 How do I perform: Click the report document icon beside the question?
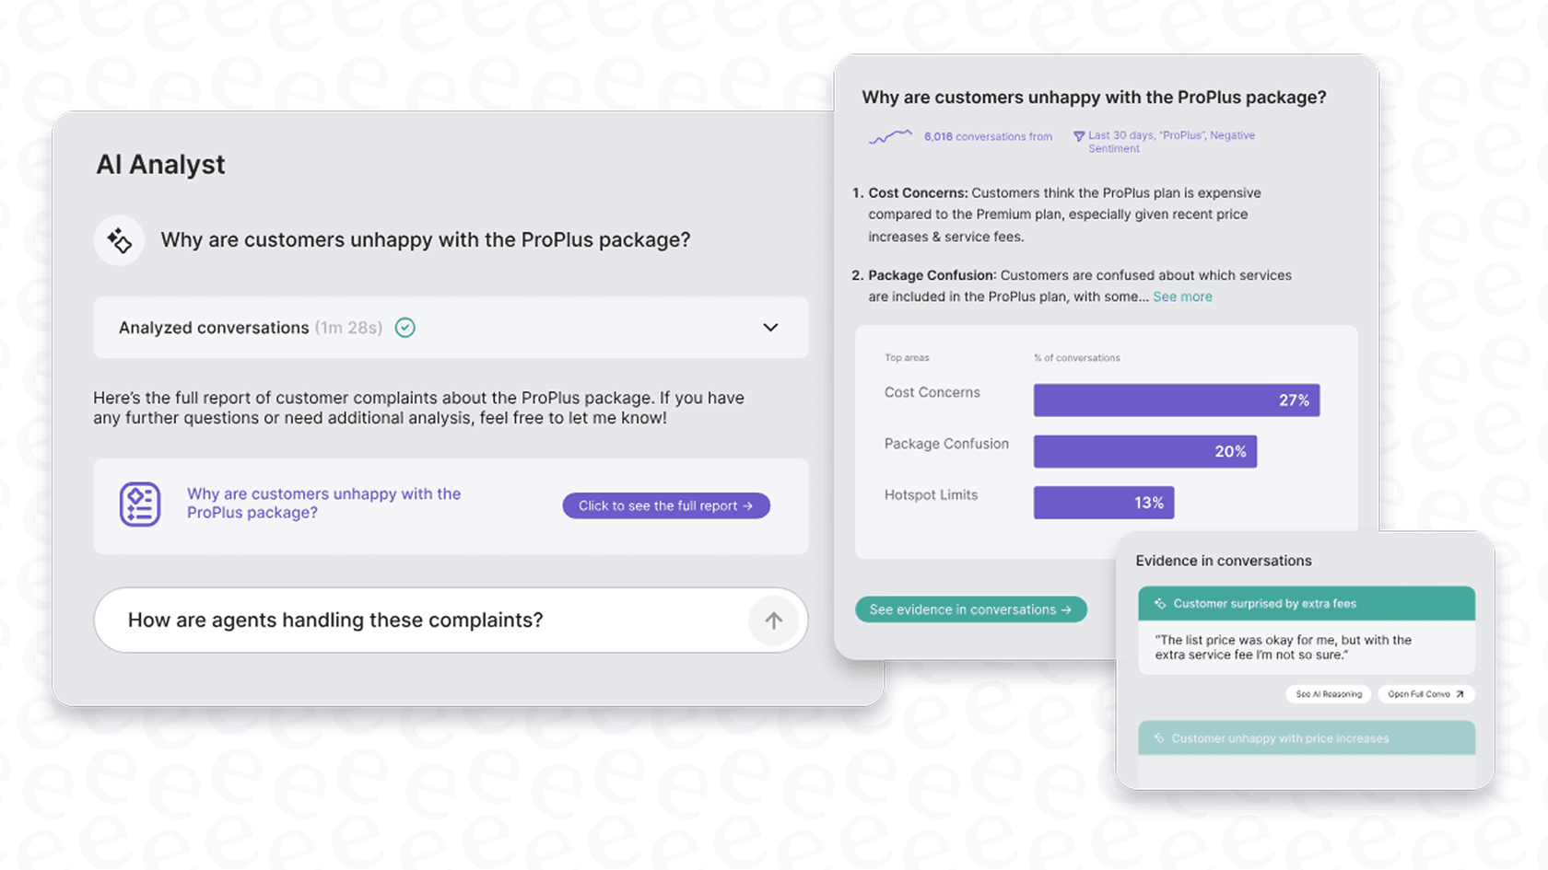click(x=141, y=503)
